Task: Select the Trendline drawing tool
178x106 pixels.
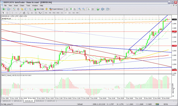Action: (x=20, y=13)
